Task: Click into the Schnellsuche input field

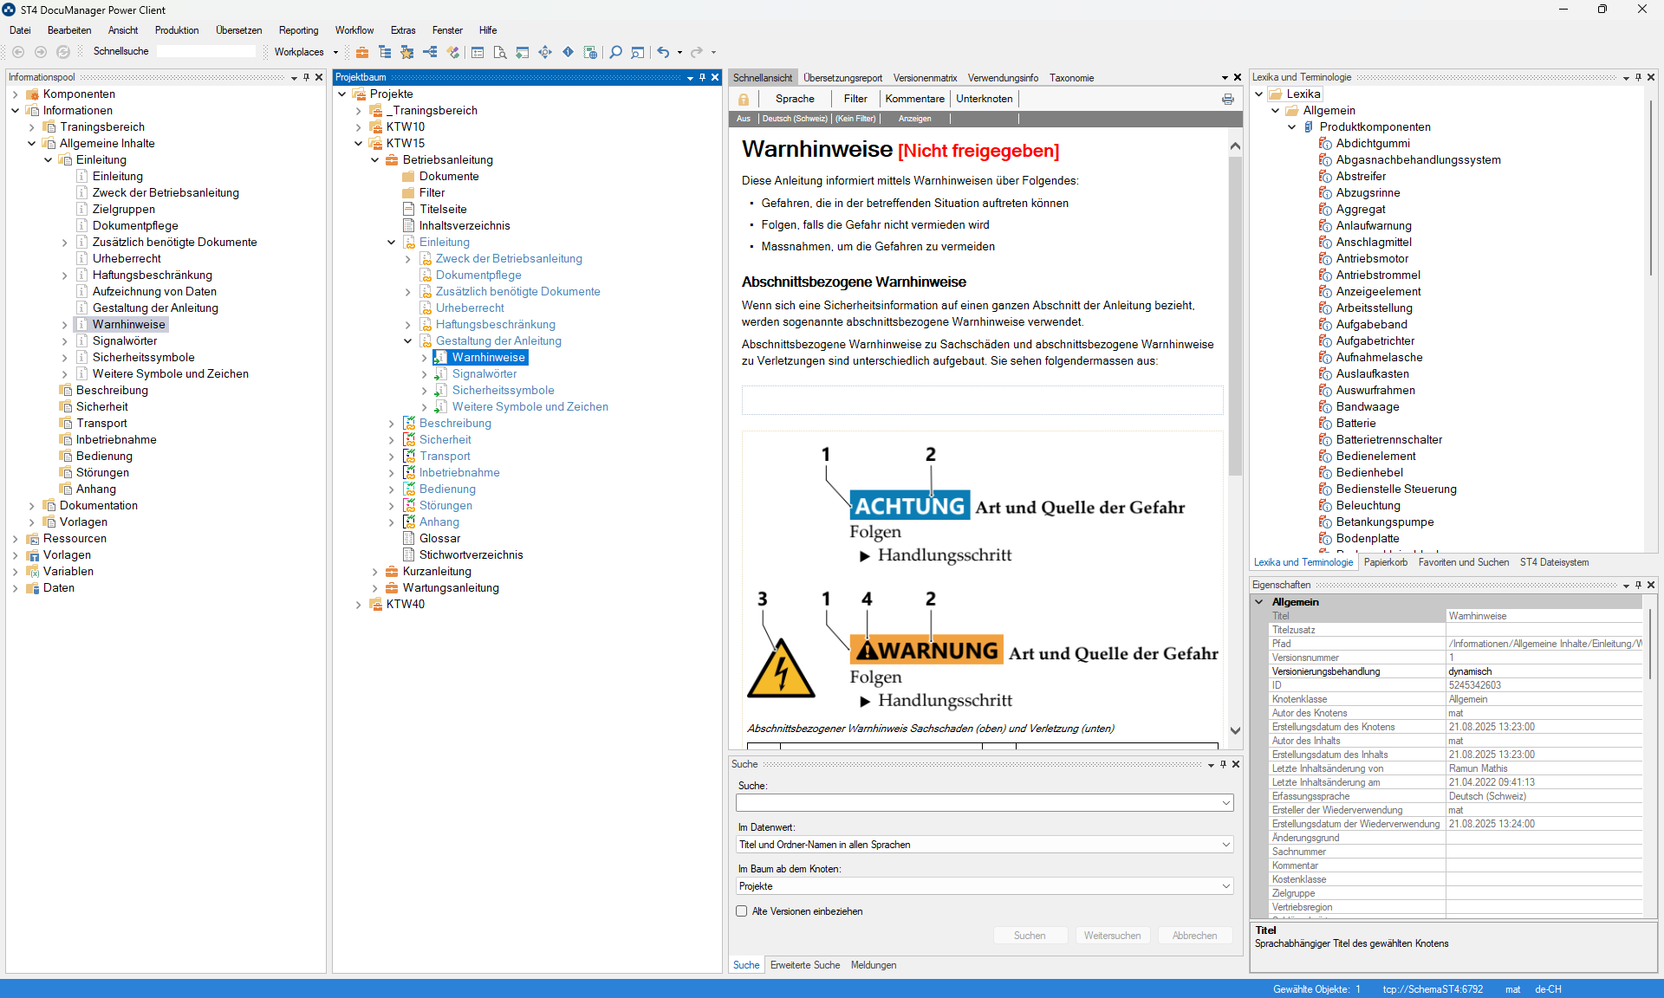Action: click(206, 52)
